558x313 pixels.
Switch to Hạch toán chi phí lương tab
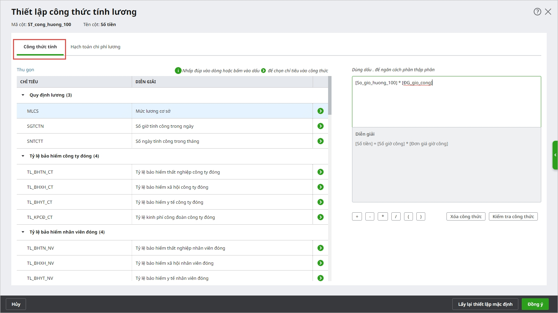tap(95, 47)
